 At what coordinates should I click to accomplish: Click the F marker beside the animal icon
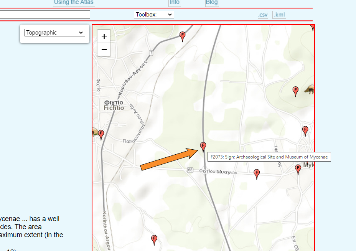tap(295, 91)
